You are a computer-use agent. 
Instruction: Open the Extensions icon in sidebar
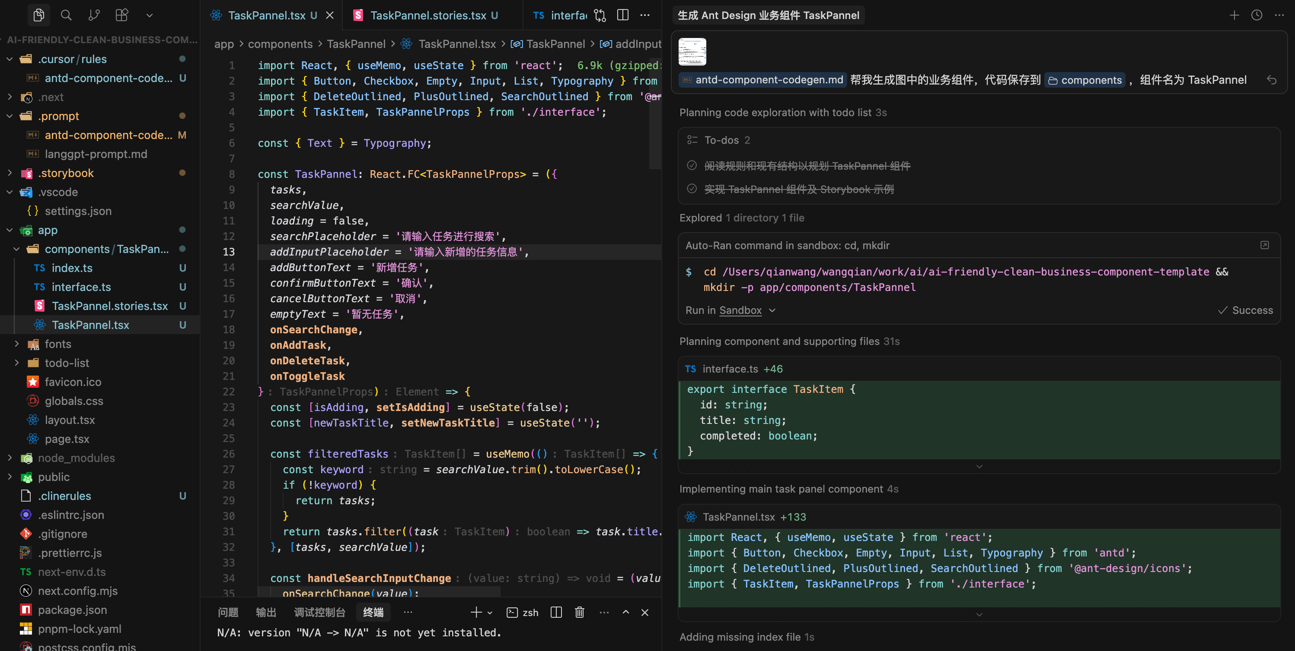121,15
